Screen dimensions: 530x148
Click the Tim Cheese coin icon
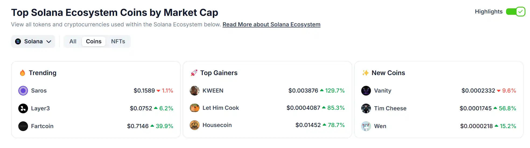366,108
